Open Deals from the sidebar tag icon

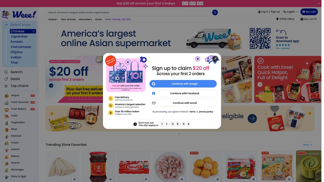(6, 79)
